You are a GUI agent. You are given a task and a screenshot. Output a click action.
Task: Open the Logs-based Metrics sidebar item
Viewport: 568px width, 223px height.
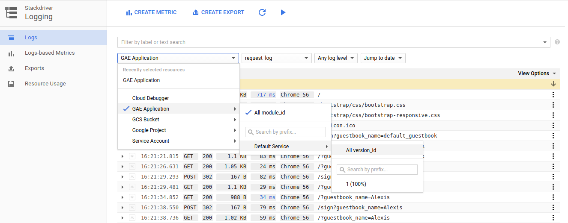[50, 53]
